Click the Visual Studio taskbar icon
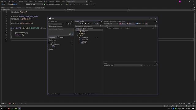 point(20,109)
